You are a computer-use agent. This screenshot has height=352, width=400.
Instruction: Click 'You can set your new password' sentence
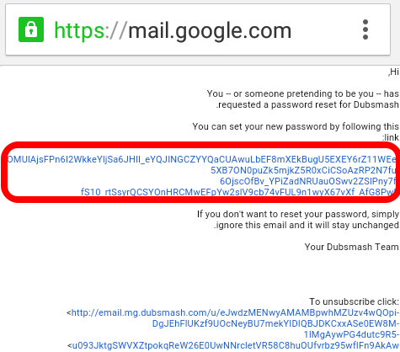click(x=296, y=126)
